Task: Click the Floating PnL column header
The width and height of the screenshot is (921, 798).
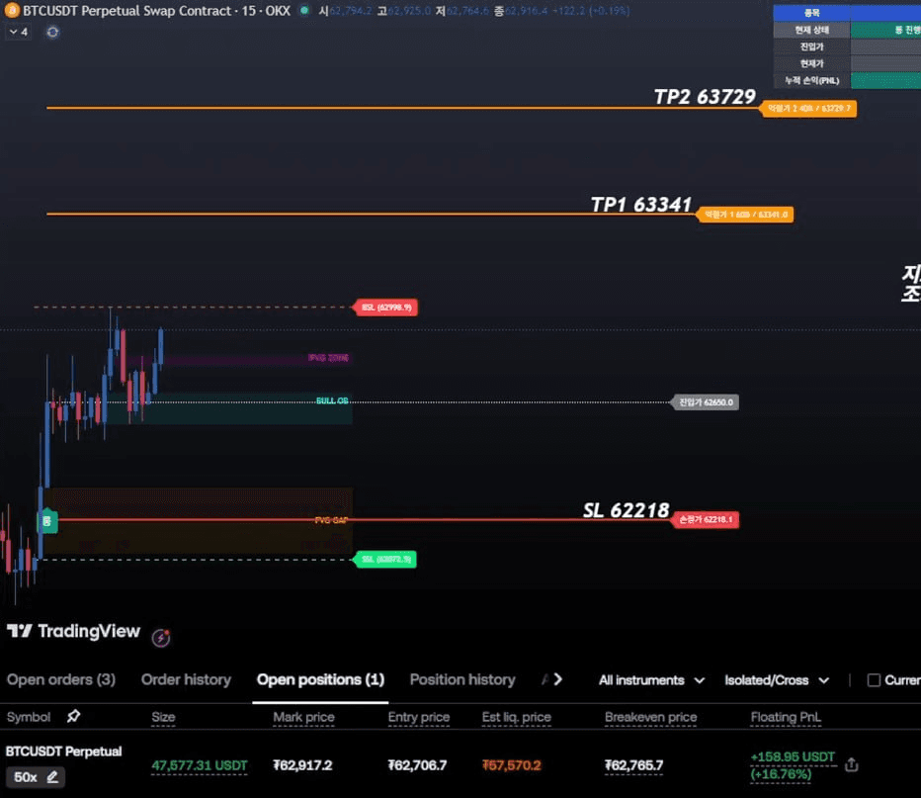Action: pos(786,718)
